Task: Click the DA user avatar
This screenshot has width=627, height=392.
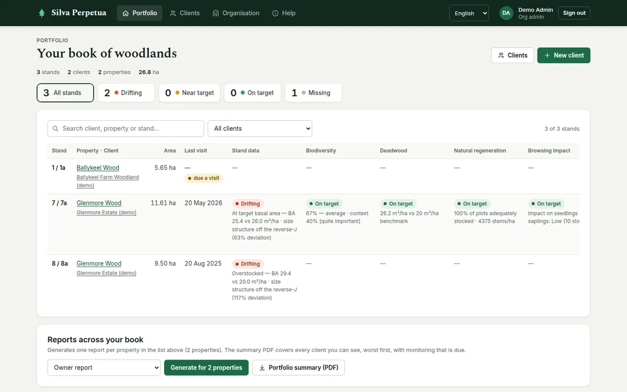Action: click(x=506, y=13)
